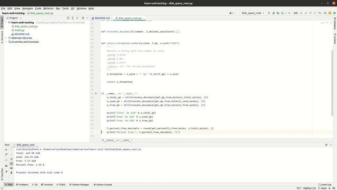Viewport: 337px width, 190px height.
Task: Expand all items in Project panel
Action: (x=73, y=18)
